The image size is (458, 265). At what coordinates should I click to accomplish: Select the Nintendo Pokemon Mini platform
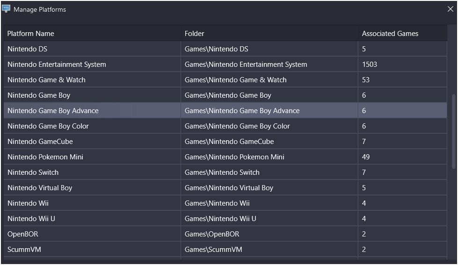pyautogui.click(x=45, y=157)
